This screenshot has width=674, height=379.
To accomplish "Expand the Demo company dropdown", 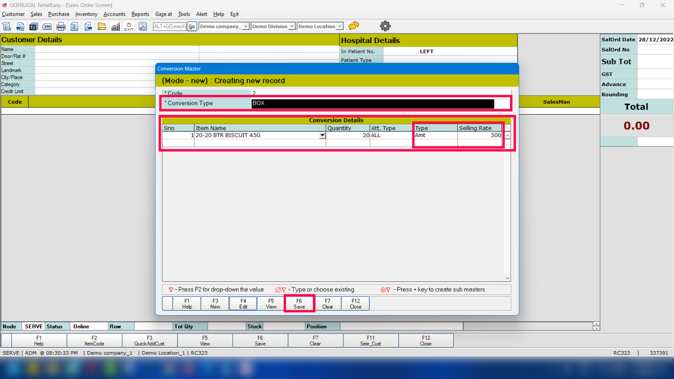I will tap(246, 26).
